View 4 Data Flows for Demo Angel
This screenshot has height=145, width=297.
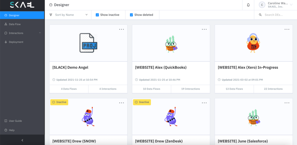tap(69, 89)
